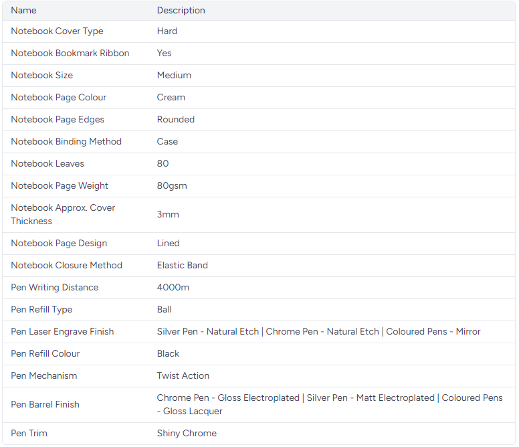Click the Shiny Chrome pen trim value
This screenshot has width=519, height=447.
coord(187,434)
